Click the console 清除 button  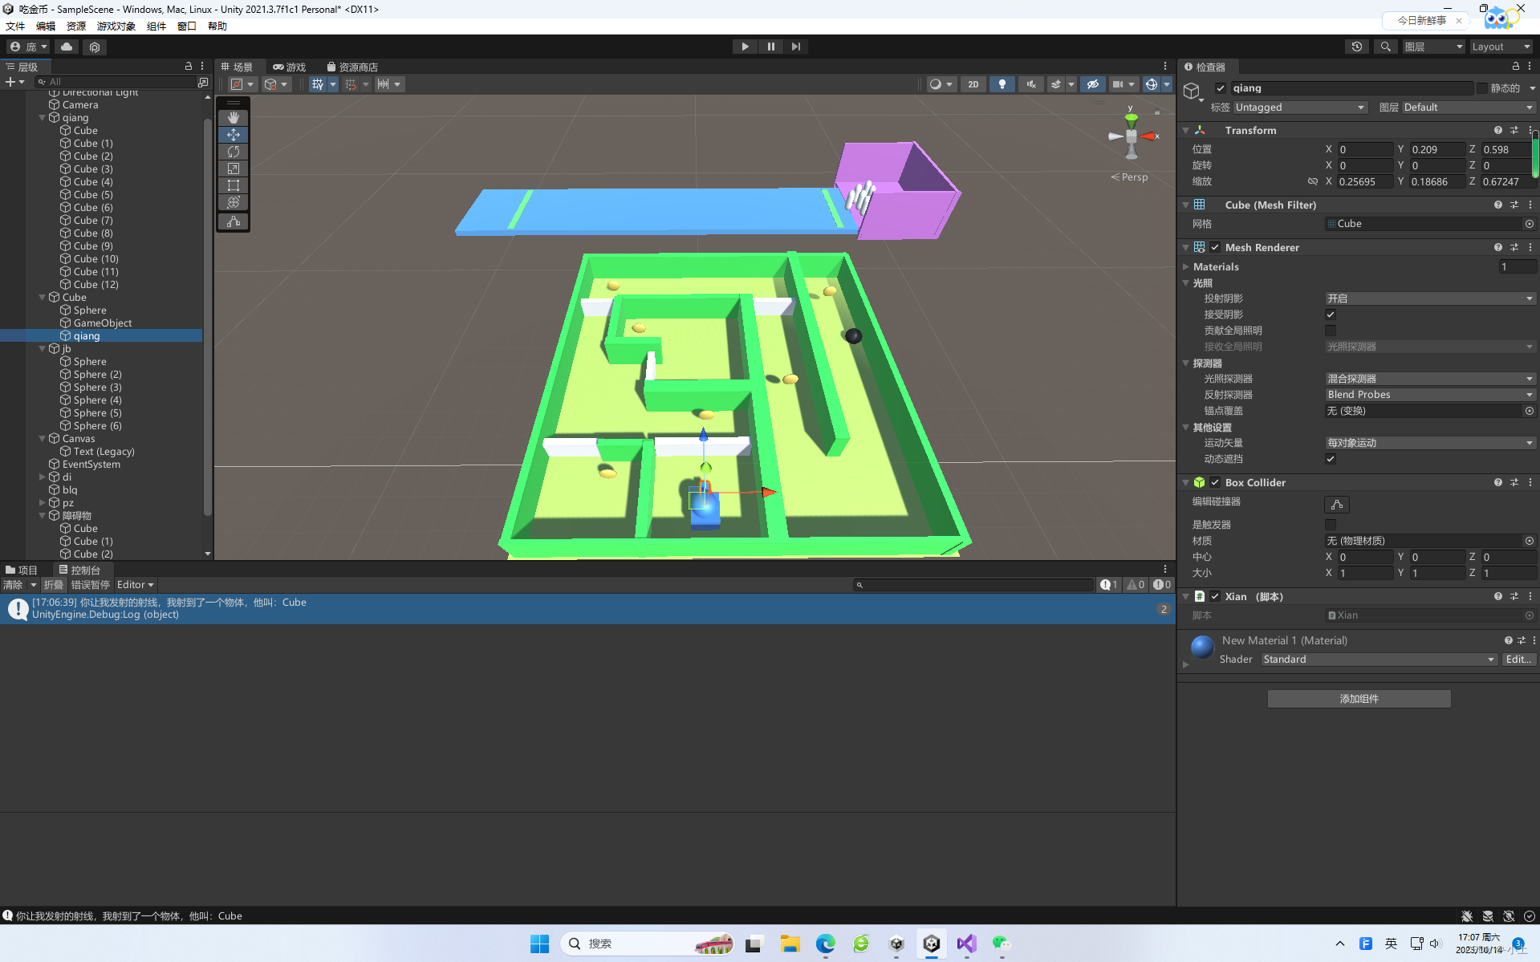[13, 585]
